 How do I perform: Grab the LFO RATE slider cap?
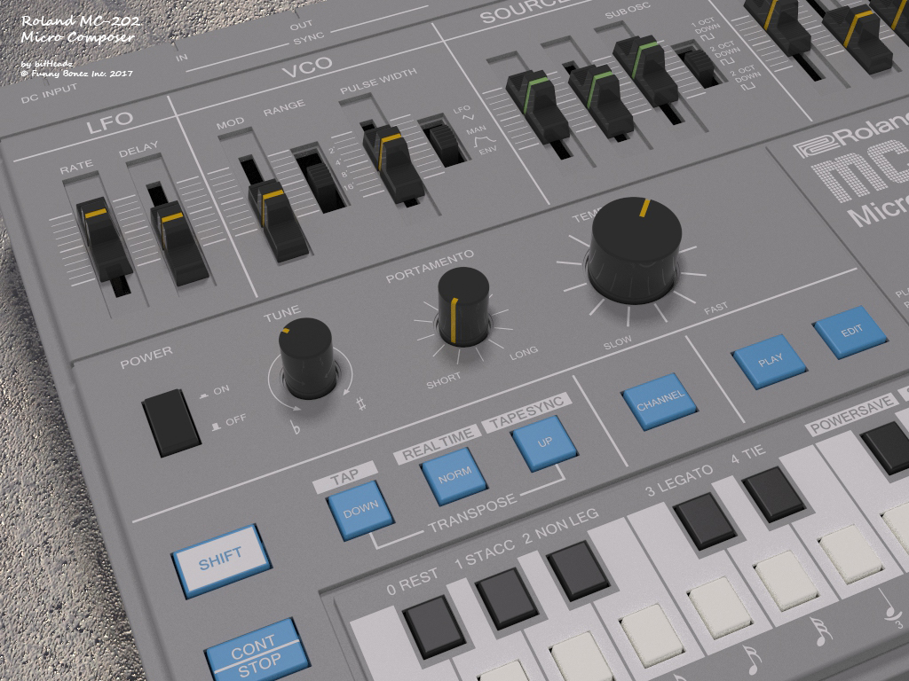(x=104, y=239)
